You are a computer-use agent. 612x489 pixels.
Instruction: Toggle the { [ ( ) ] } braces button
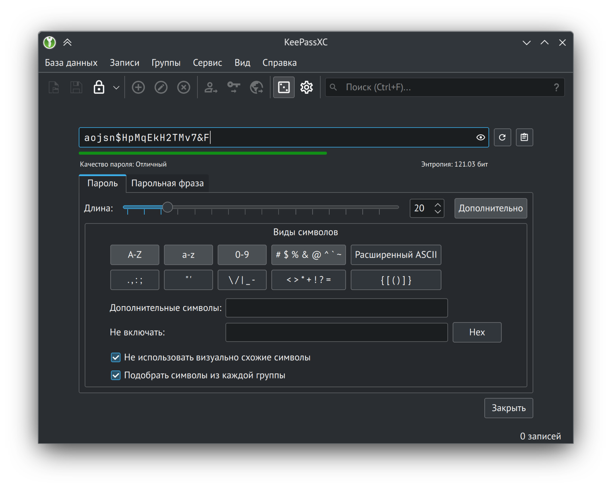[396, 280]
